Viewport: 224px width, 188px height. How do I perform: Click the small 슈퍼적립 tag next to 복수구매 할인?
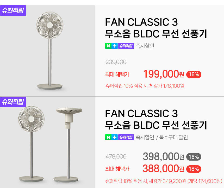click(x=126, y=137)
